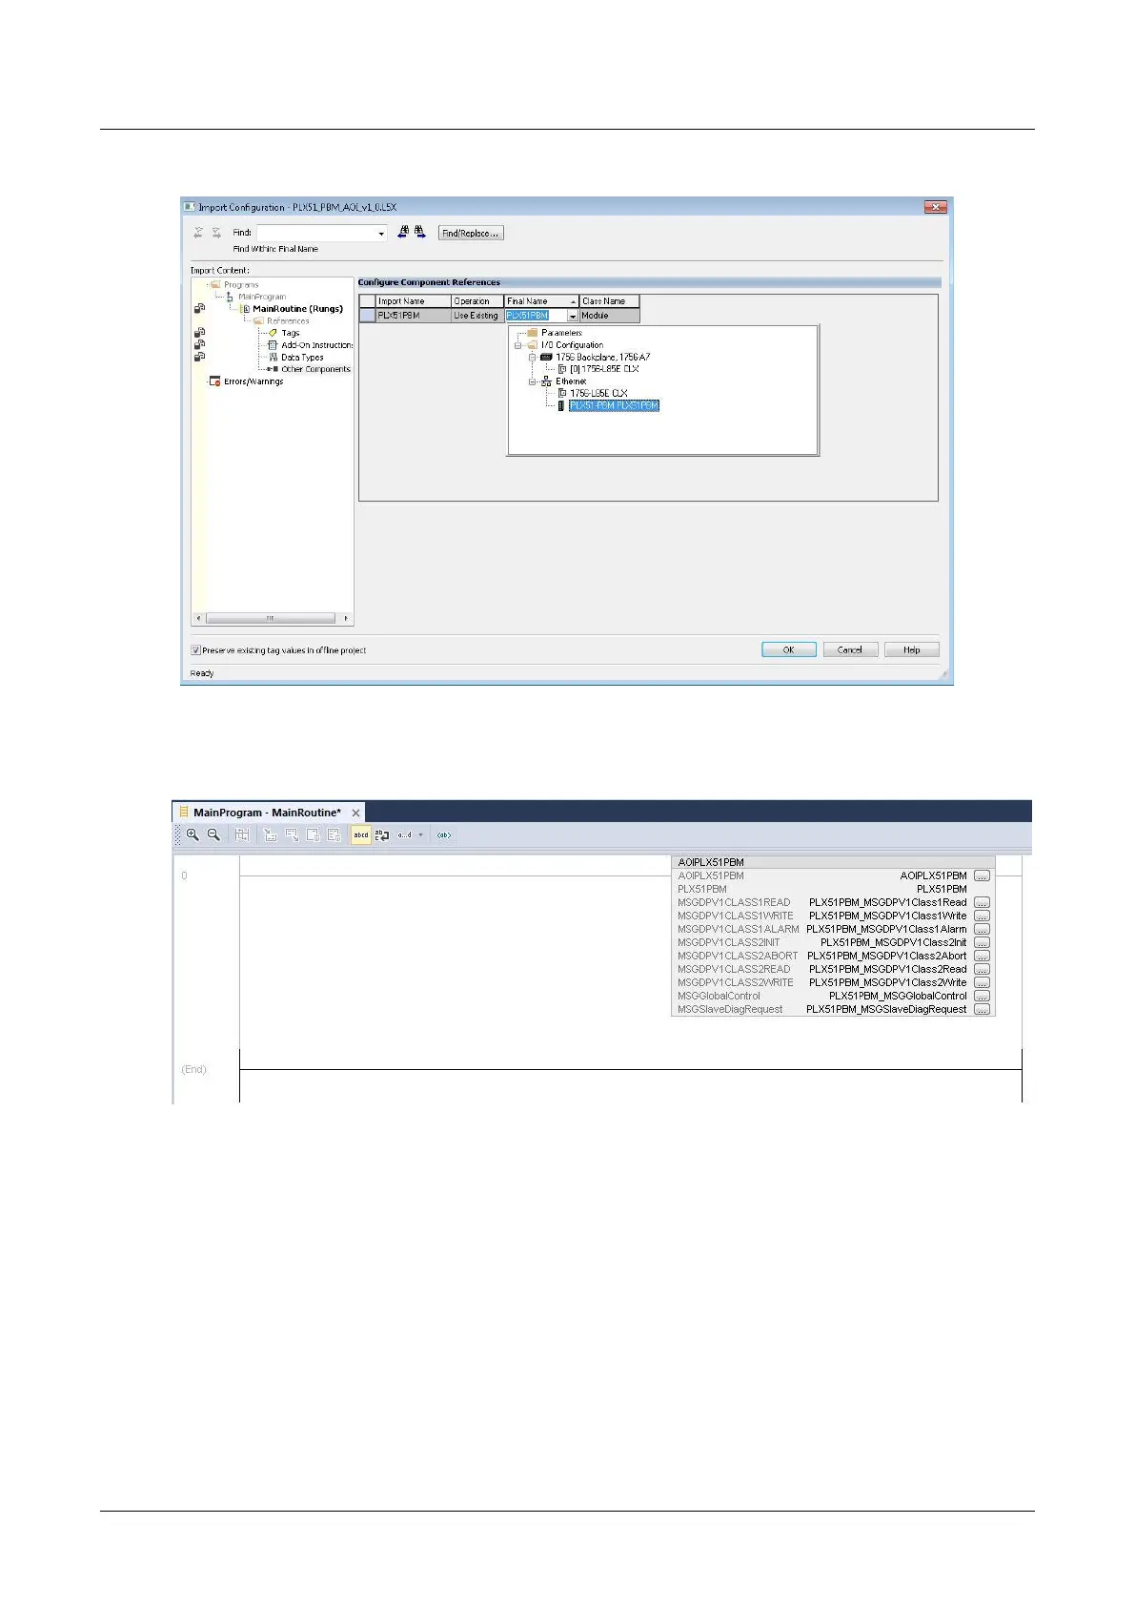1135x1606 pixels.
Task: Select Add-On Instructions tree item
Action: pos(316,345)
